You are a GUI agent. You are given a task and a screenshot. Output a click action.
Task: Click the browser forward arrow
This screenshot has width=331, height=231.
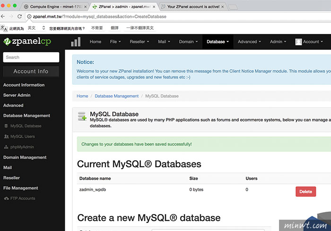point(11,16)
